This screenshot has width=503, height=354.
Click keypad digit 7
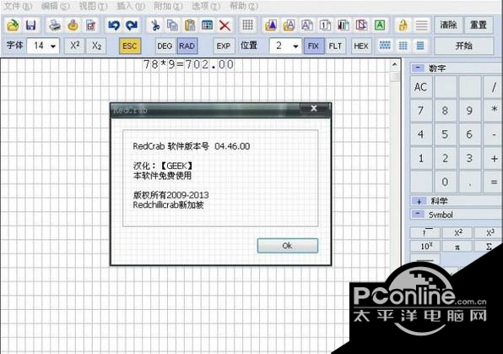pyautogui.click(x=420, y=111)
